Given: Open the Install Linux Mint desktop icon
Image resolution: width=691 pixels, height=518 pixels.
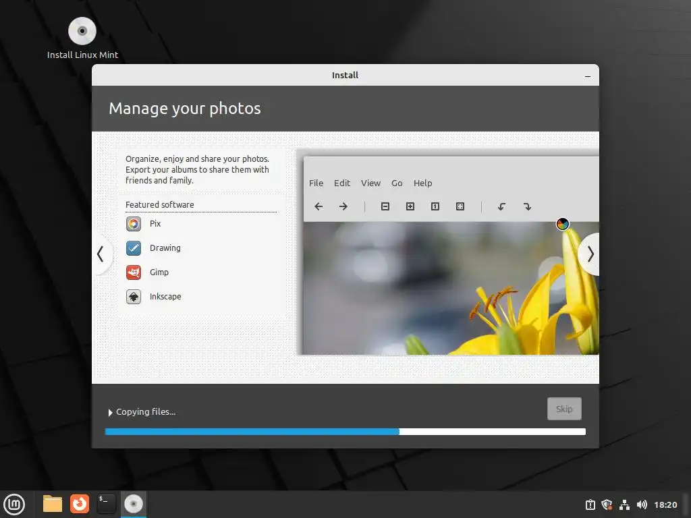Looking at the screenshot, I should tap(82, 38).
